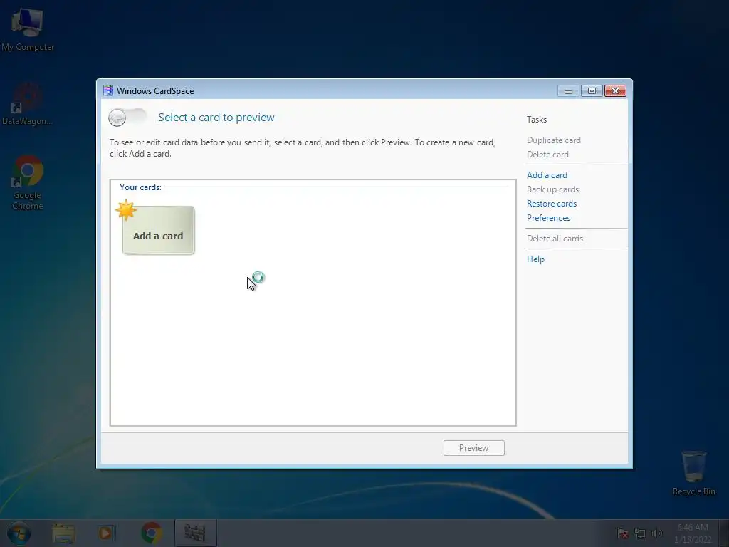The height and width of the screenshot is (547, 729).
Task: Click the back arrow button in CardSpace
Action: click(117, 118)
